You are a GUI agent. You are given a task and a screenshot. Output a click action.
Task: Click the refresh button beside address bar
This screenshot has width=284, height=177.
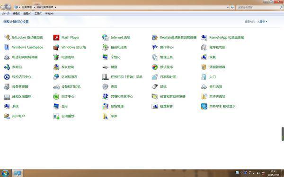pos(232,8)
